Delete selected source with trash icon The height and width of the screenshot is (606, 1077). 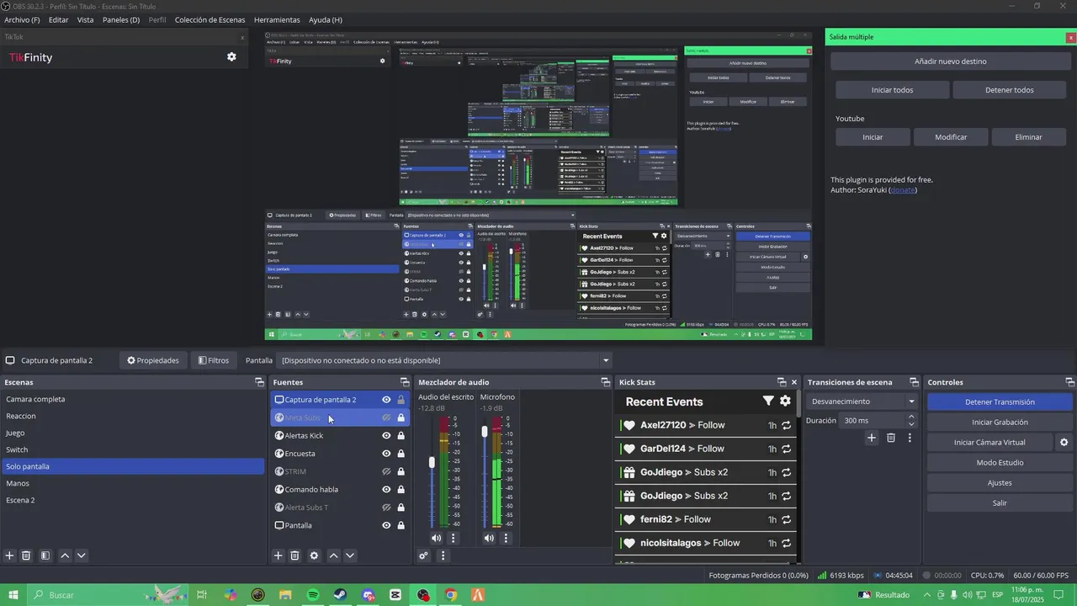[294, 555]
